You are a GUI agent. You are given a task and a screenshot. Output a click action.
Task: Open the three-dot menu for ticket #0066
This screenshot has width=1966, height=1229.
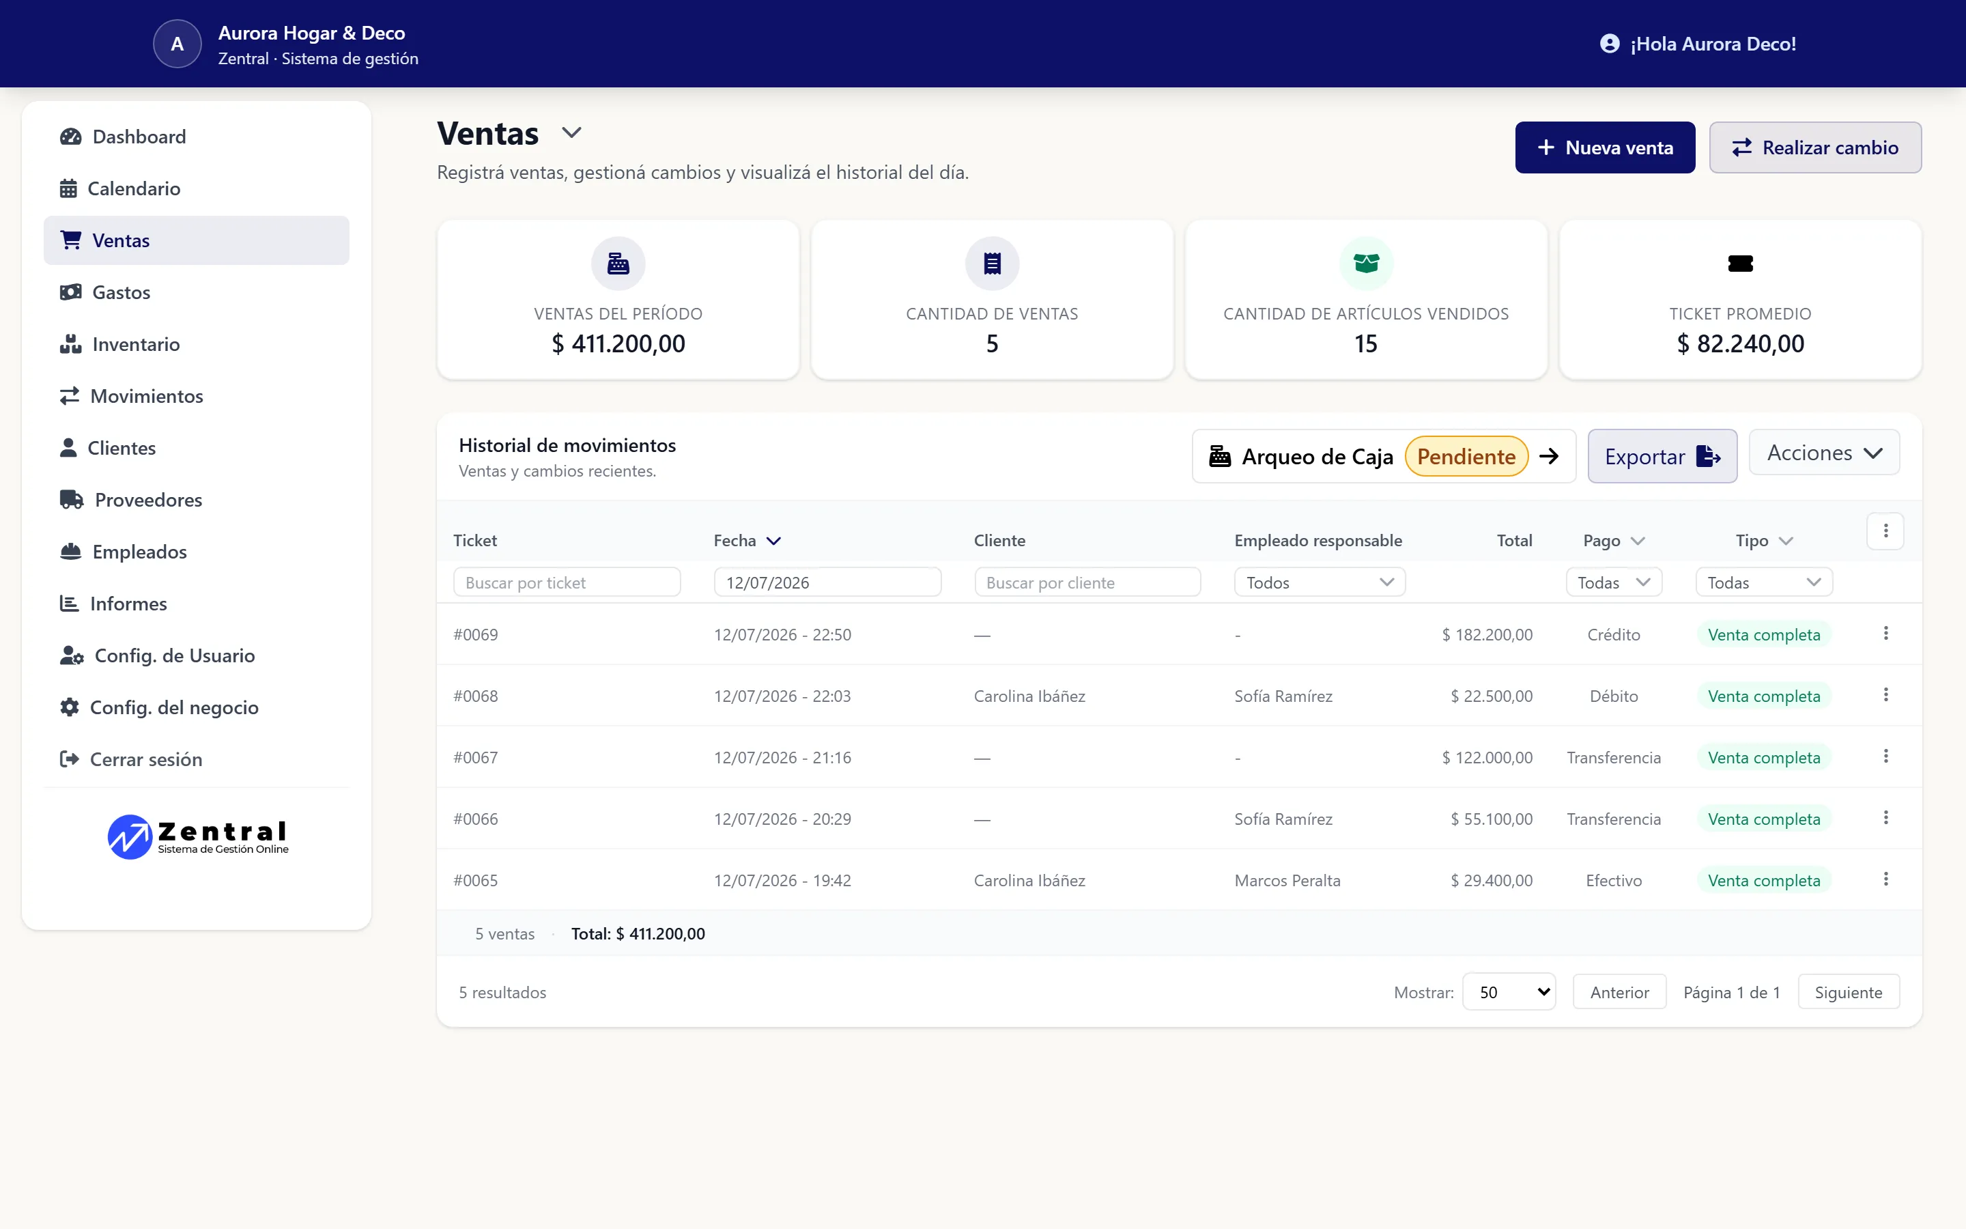[x=1885, y=818]
